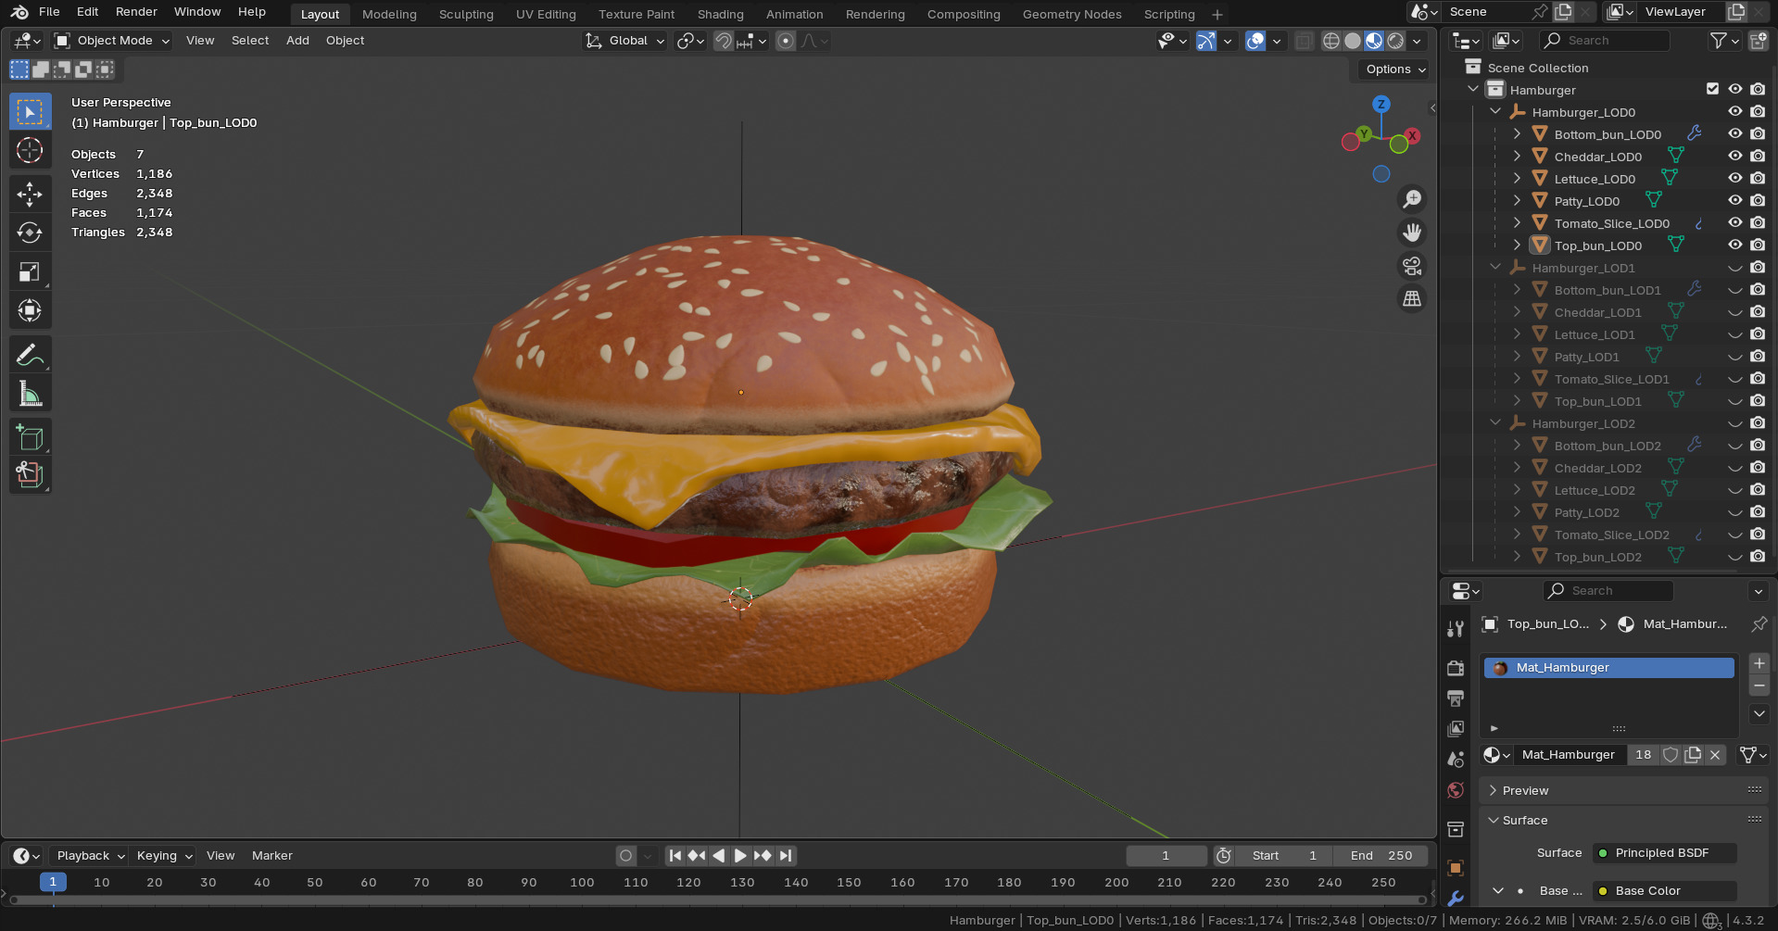Activate the Rotate tool

pyautogui.click(x=30, y=233)
